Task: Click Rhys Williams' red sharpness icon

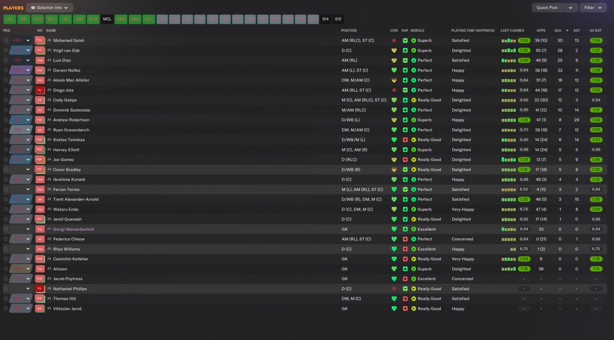Action: [405, 249]
